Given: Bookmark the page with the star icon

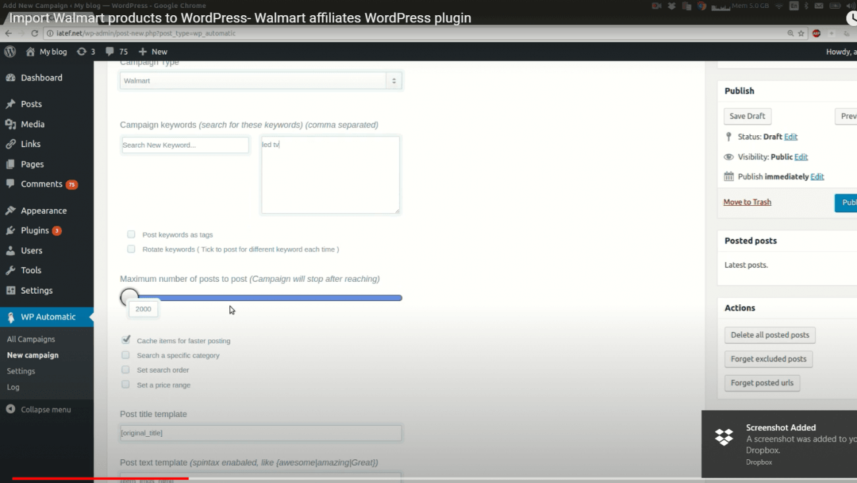Looking at the screenshot, I should pos(802,33).
